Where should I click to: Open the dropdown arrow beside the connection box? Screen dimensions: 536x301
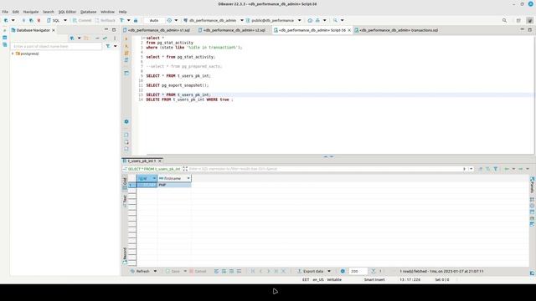tap(242, 20)
